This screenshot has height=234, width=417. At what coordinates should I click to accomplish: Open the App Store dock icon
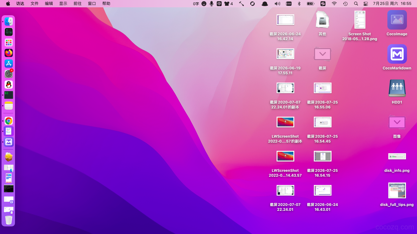pos(9,63)
